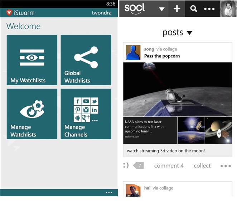The width and height of the screenshot is (237, 202).
Task: Open socl header more options dots
Action: (209, 9)
